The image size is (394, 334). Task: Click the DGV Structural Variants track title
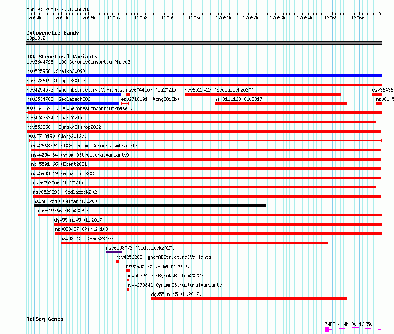(62, 57)
